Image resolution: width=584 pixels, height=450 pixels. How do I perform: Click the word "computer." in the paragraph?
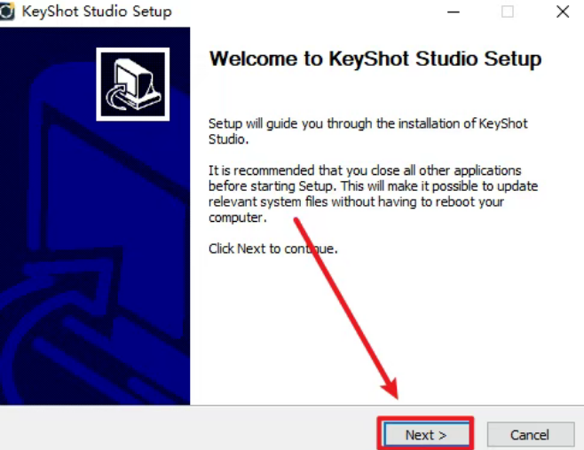(x=238, y=217)
